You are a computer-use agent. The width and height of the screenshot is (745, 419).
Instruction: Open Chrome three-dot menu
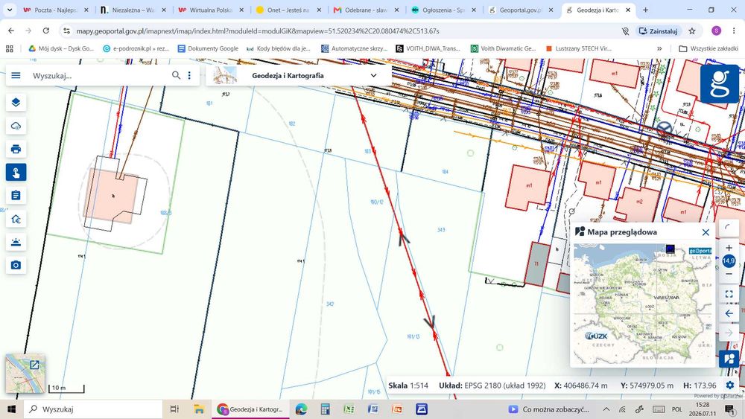click(734, 31)
